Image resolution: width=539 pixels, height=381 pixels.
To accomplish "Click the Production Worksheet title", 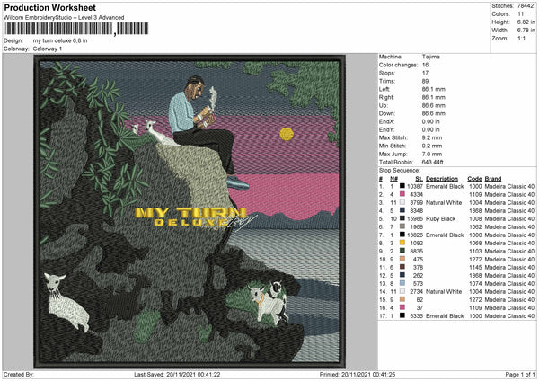I will tap(50, 7).
